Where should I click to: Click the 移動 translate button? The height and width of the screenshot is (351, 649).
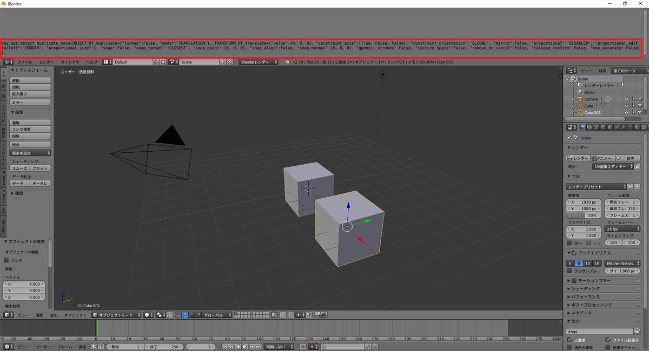31,80
